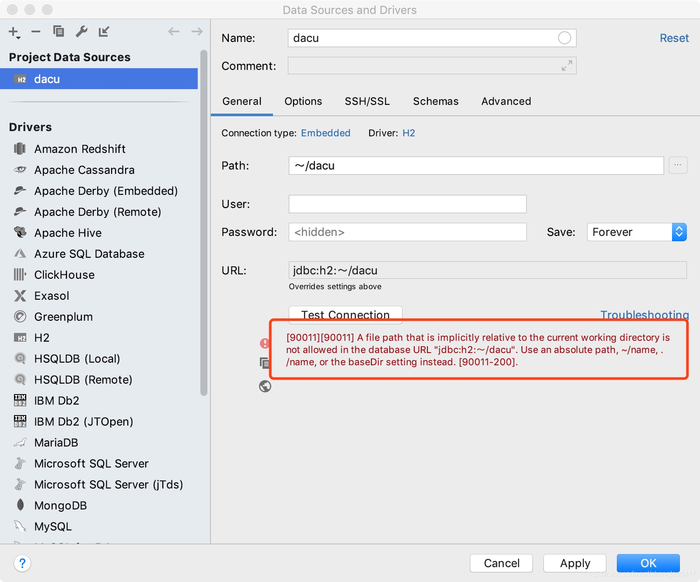Open the wrench settings icon in toolbar

click(81, 31)
